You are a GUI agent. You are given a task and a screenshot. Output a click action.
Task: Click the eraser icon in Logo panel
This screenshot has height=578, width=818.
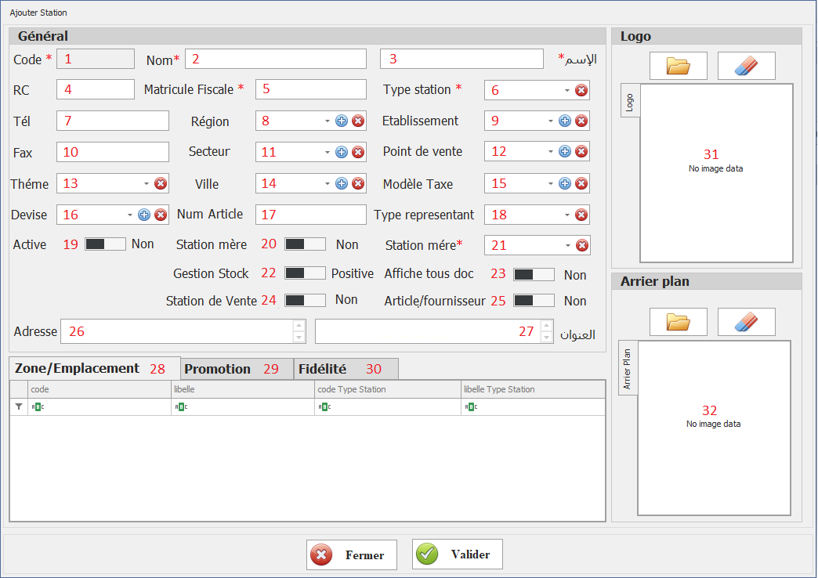click(x=746, y=66)
